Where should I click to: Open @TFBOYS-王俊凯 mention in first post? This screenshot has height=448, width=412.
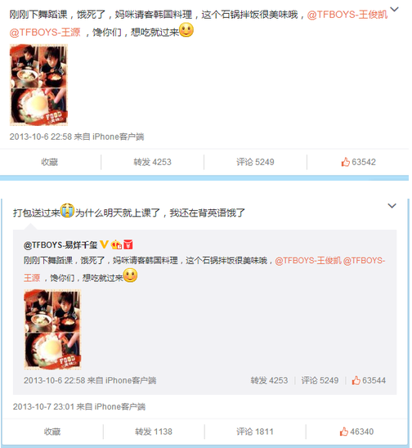coord(347,15)
